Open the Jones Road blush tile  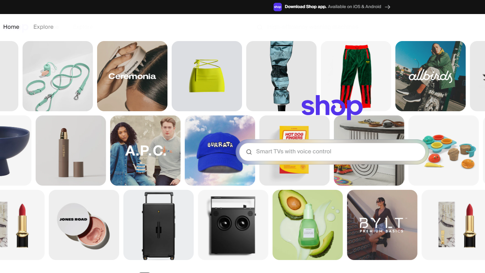click(84, 225)
